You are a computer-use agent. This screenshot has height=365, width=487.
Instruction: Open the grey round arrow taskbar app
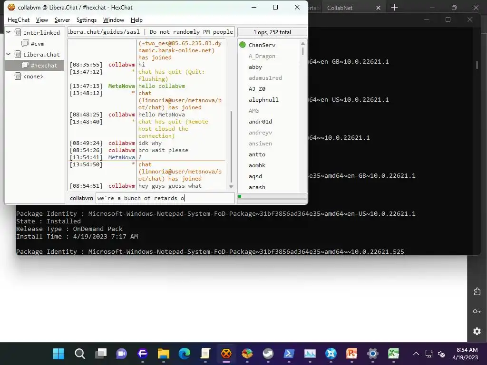[268, 354]
